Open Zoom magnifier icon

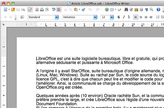(151, 10)
